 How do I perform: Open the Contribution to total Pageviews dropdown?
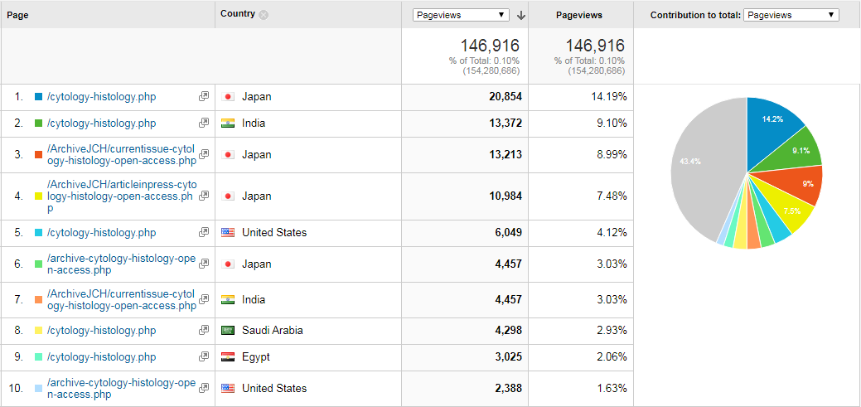click(x=791, y=15)
